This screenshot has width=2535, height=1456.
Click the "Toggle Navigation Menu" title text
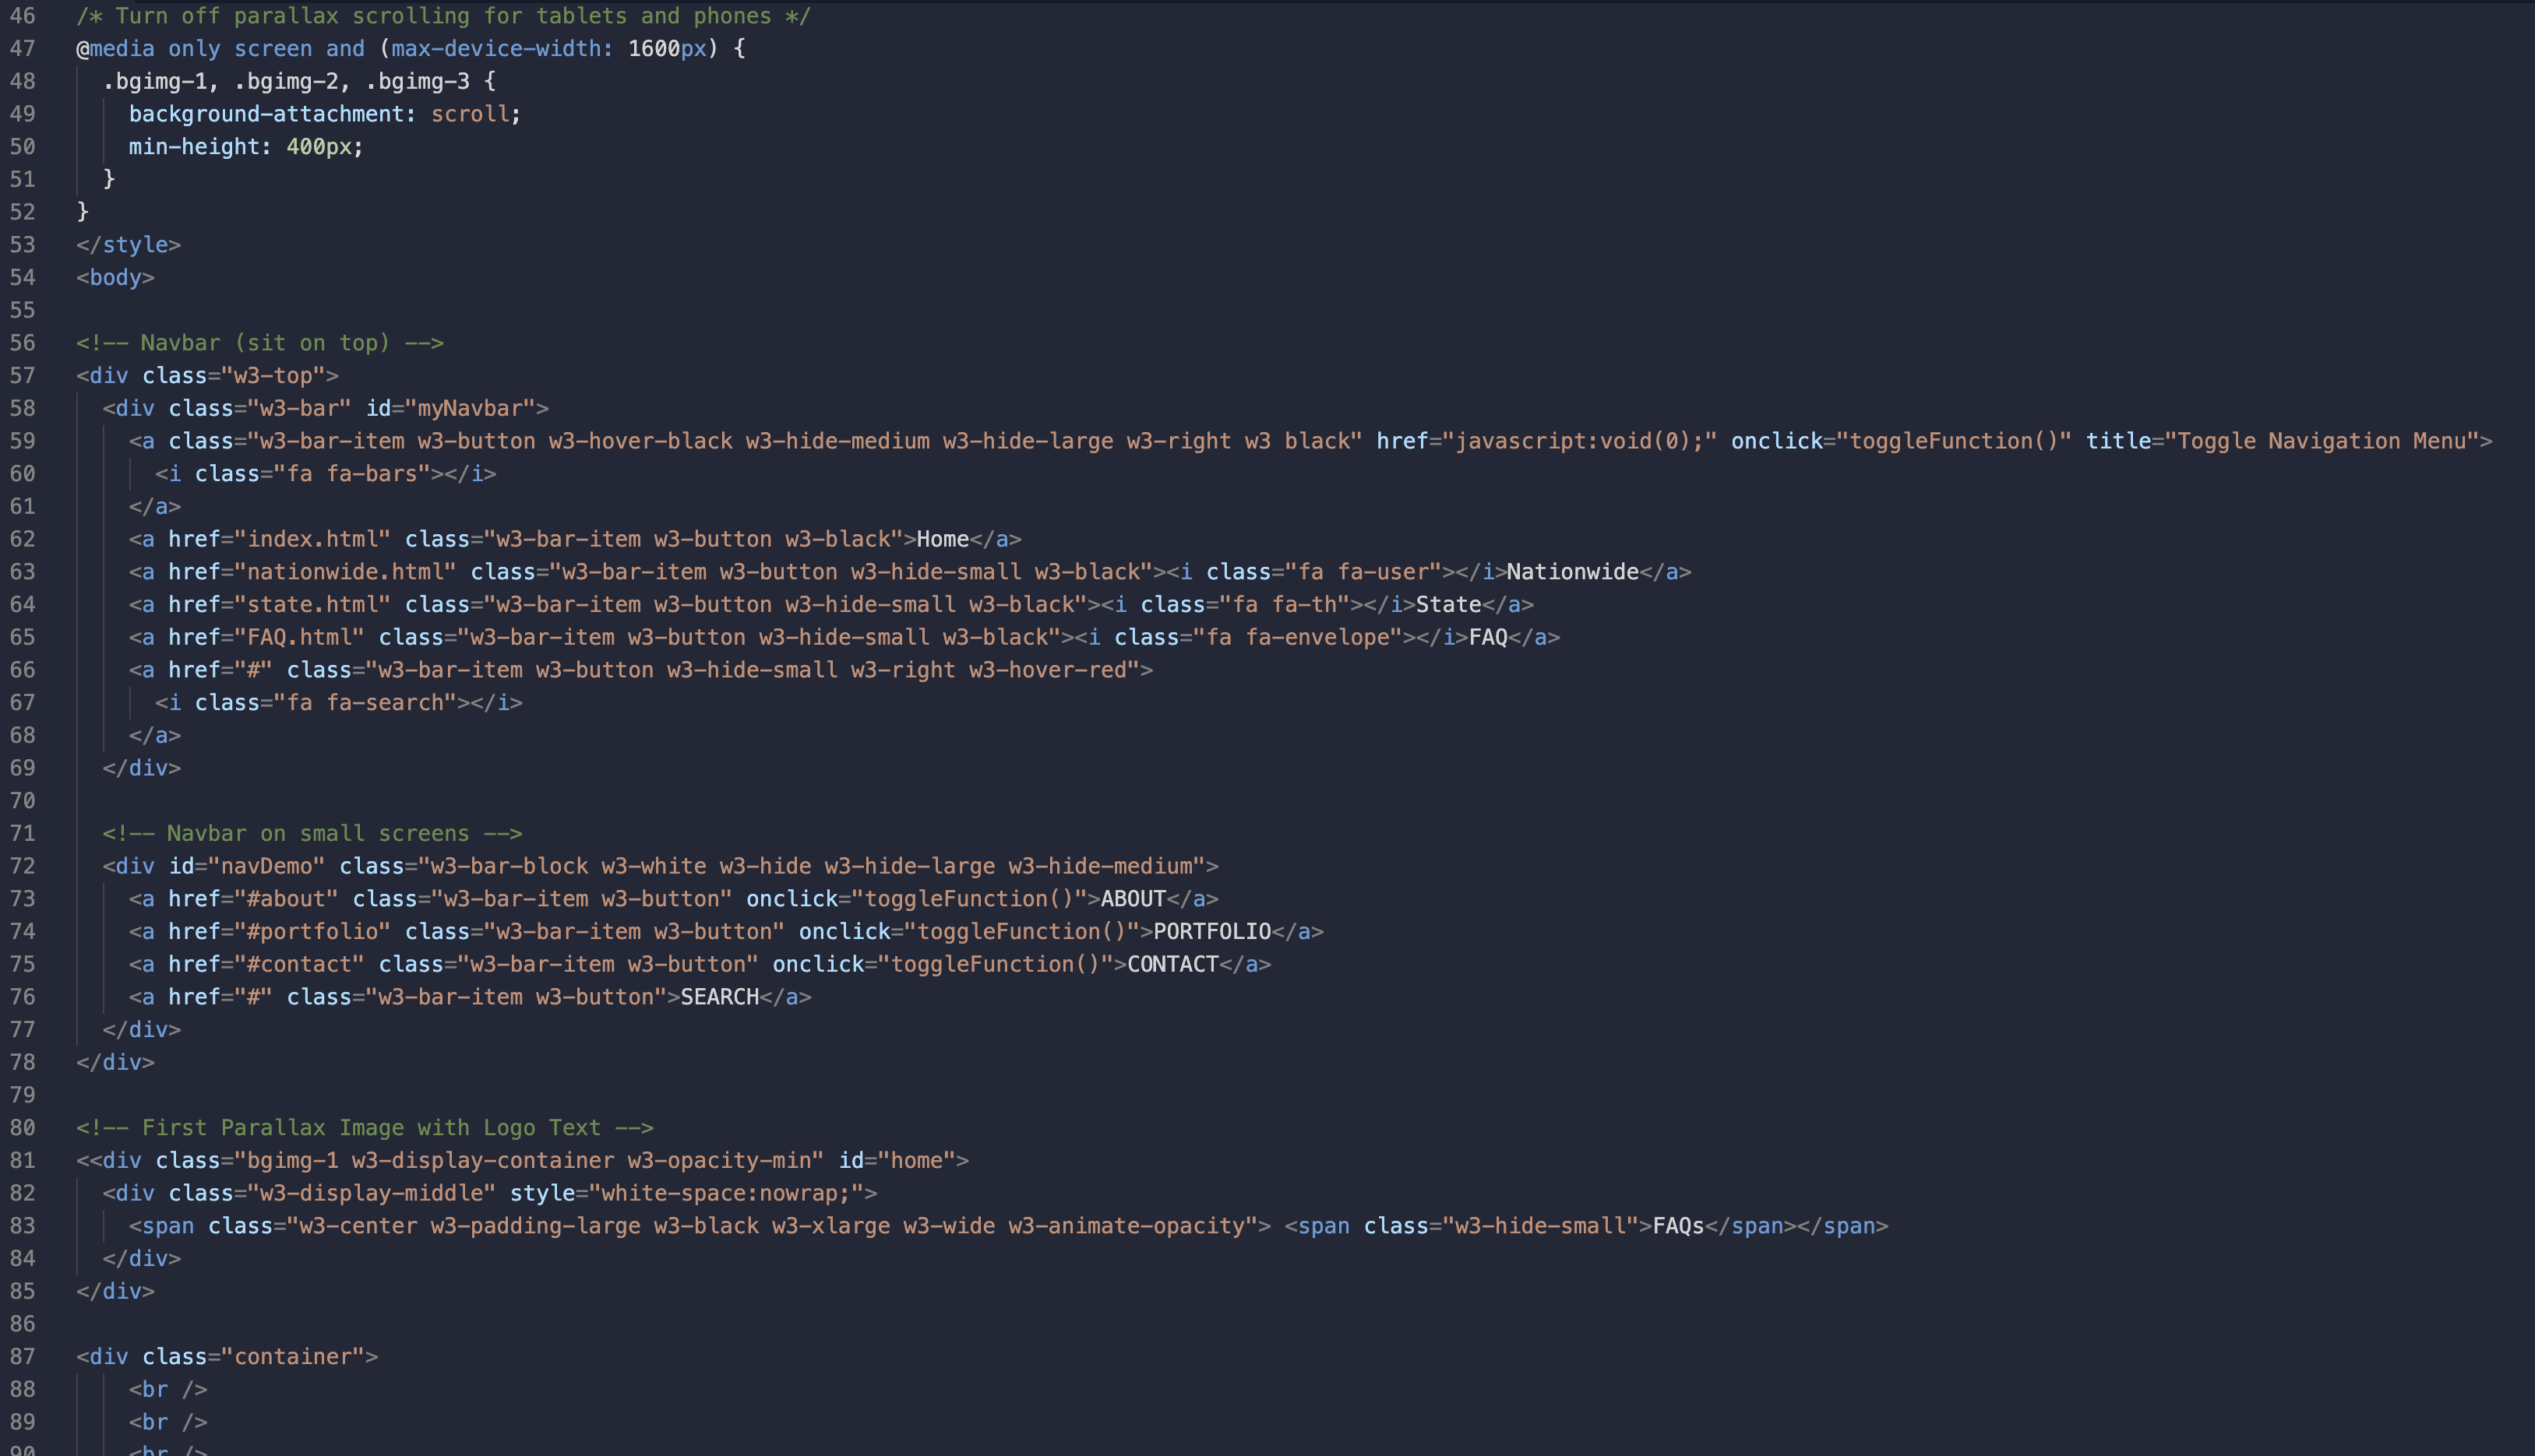(x=2321, y=441)
